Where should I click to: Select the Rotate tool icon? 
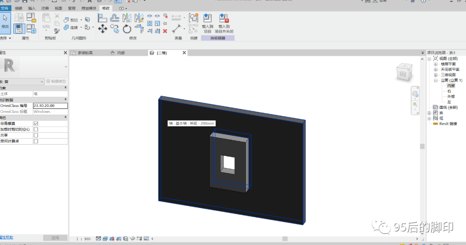point(127,29)
